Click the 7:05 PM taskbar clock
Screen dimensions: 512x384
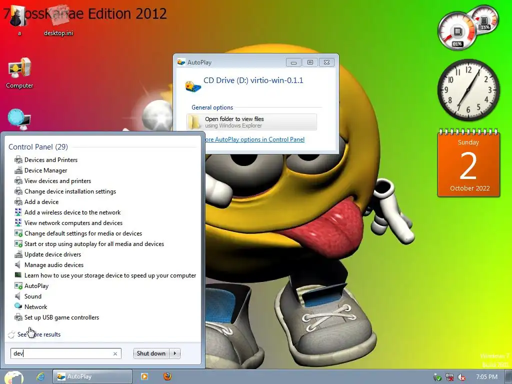click(486, 377)
